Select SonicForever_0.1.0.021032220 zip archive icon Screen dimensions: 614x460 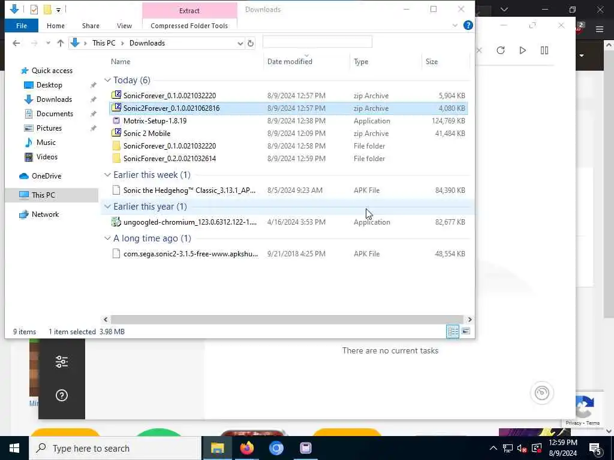[116, 95]
